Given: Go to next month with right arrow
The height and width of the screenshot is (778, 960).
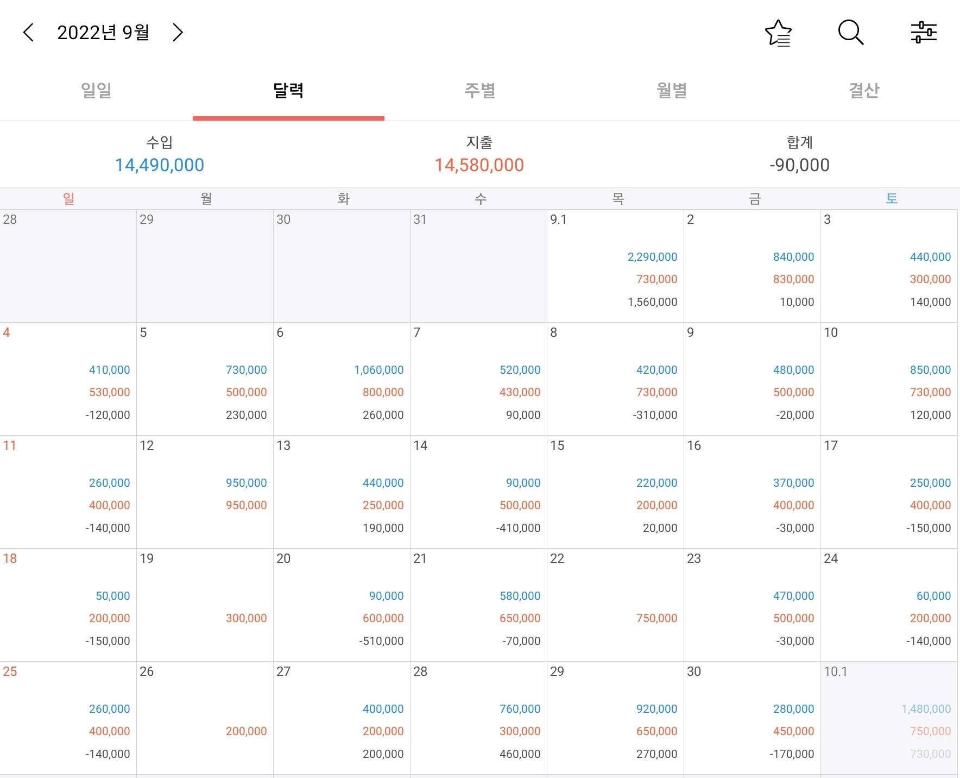Looking at the screenshot, I should (x=178, y=33).
